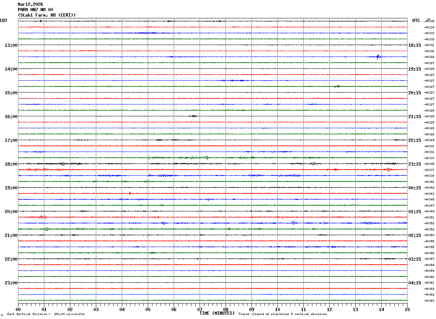Click the "04:15" UTC time label
This screenshot has width=436, height=319.
415,283
